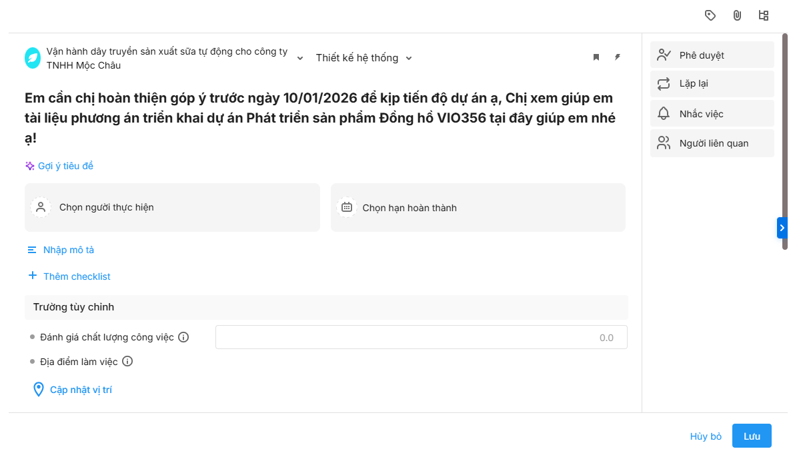Click the Lưu button

[752, 436]
